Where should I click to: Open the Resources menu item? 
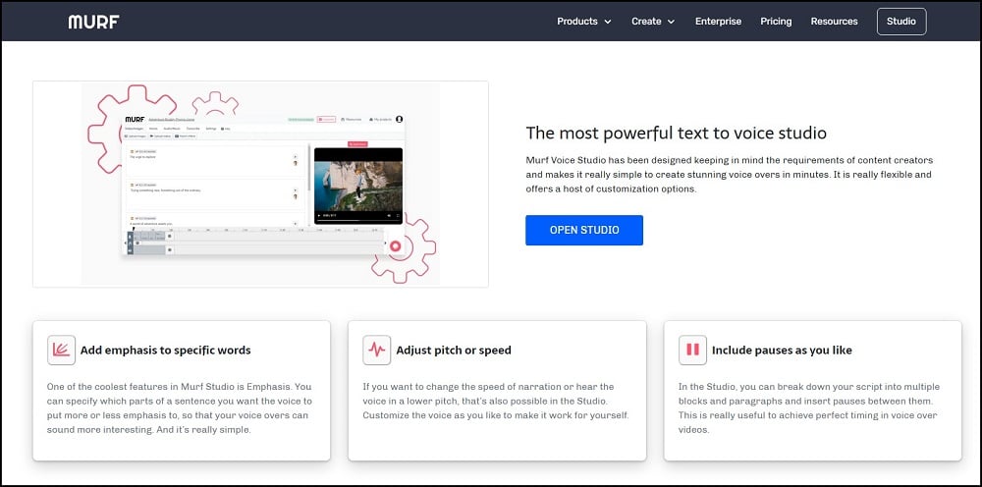(834, 22)
